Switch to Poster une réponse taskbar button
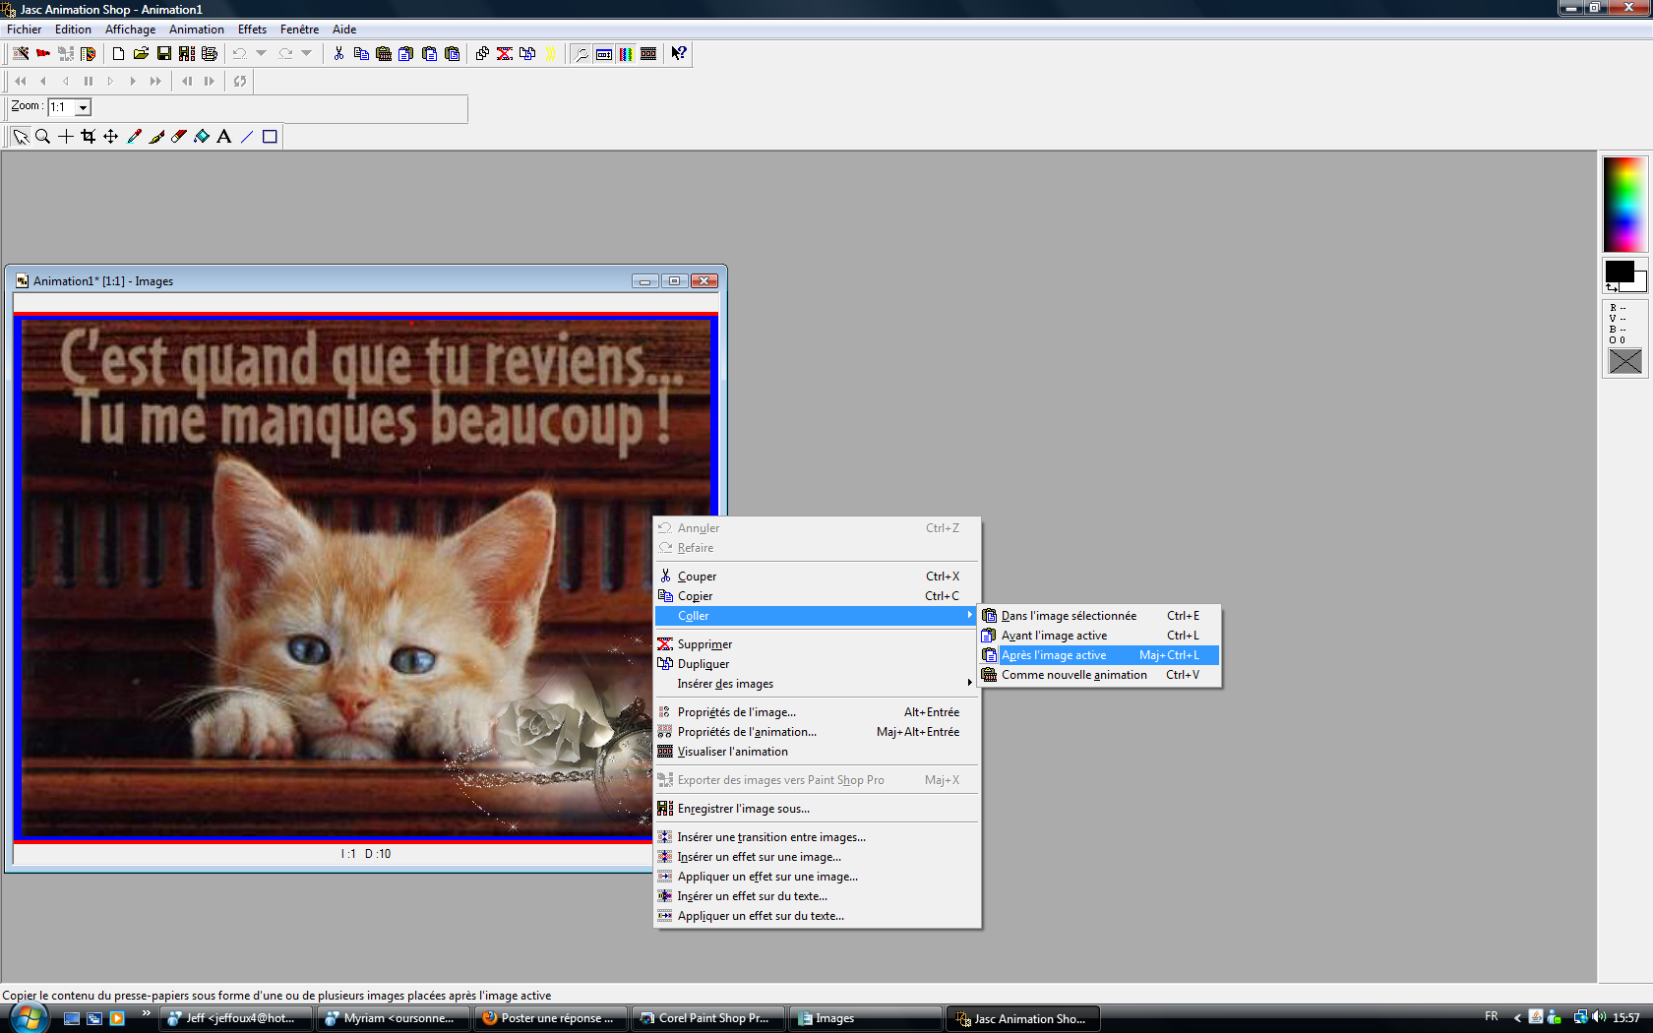The width and height of the screenshot is (1653, 1033). point(551,1018)
